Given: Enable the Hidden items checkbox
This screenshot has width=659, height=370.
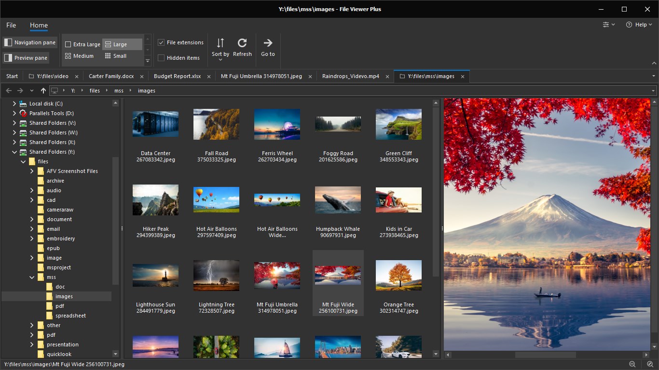Looking at the screenshot, I should (161, 58).
